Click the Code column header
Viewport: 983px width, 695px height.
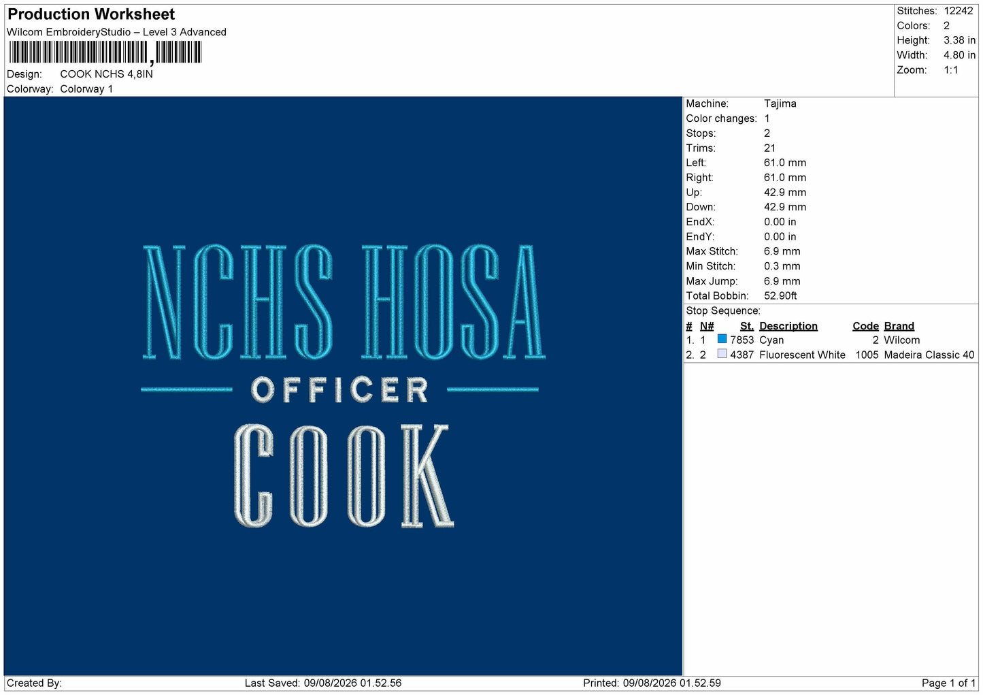865,326
